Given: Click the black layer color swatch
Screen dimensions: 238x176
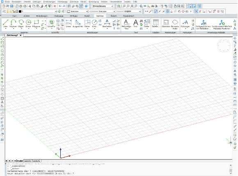Looking at the screenshot, I should click(20, 11).
